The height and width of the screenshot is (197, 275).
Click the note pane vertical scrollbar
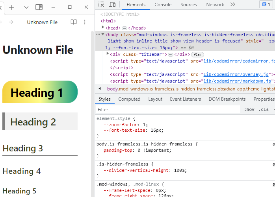point(93,114)
